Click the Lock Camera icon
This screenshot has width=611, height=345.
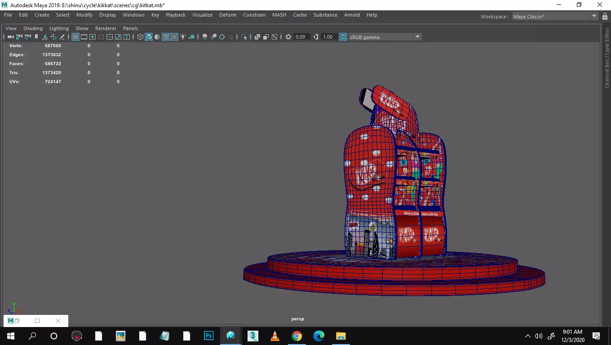pos(19,37)
